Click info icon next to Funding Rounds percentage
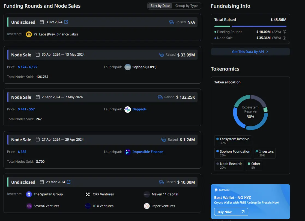This screenshot has width=305, height=221. pos(284,32)
